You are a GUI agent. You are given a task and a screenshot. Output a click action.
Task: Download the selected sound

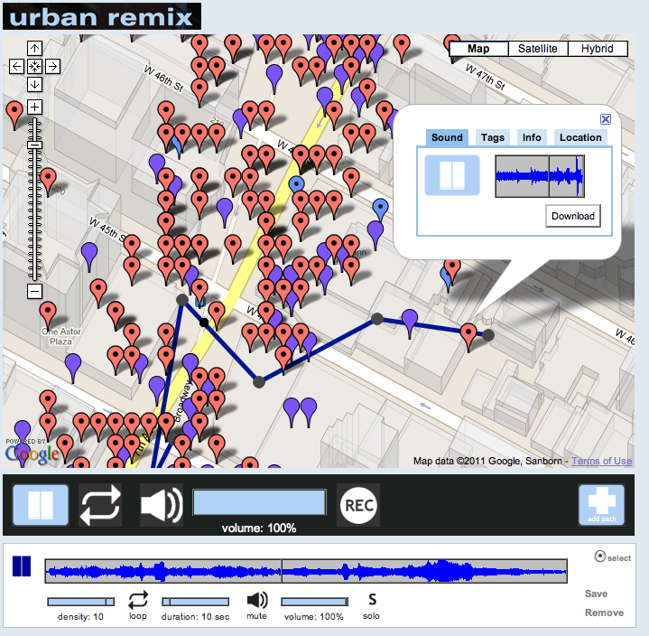573,216
